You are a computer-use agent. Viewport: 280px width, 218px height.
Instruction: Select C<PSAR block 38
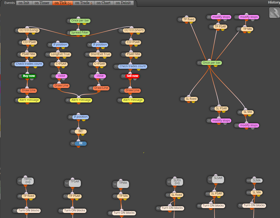[x=100, y=64]
